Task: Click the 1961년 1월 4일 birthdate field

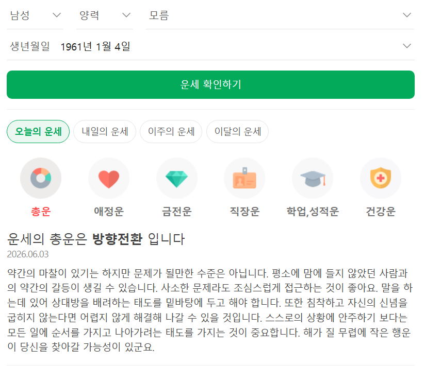Action: tap(95, 46)
